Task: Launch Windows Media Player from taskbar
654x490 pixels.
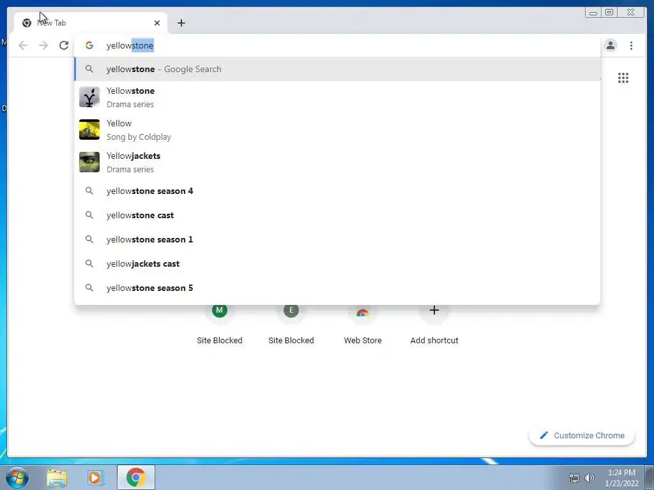Action: 95,477
